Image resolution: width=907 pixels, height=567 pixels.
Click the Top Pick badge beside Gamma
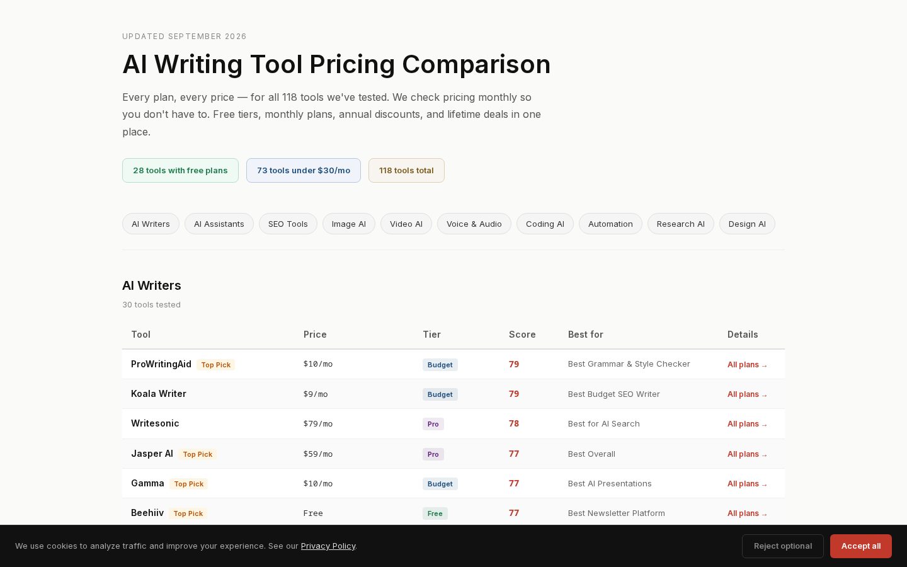coord(189,484)
